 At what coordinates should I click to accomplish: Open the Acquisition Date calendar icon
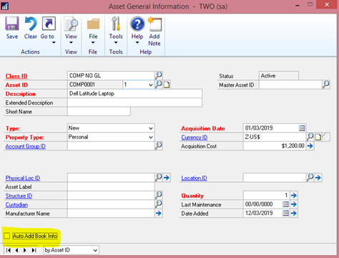pyautogui.click(x=302, y=128)
